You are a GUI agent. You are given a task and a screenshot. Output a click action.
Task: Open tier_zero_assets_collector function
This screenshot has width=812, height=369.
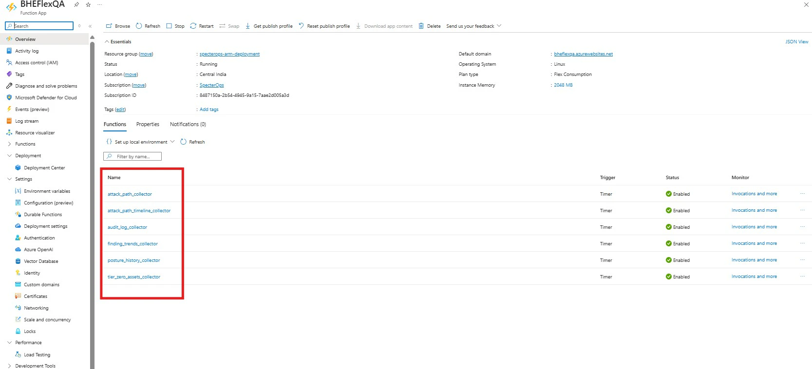pyautogui.click(x=134, y=277)
